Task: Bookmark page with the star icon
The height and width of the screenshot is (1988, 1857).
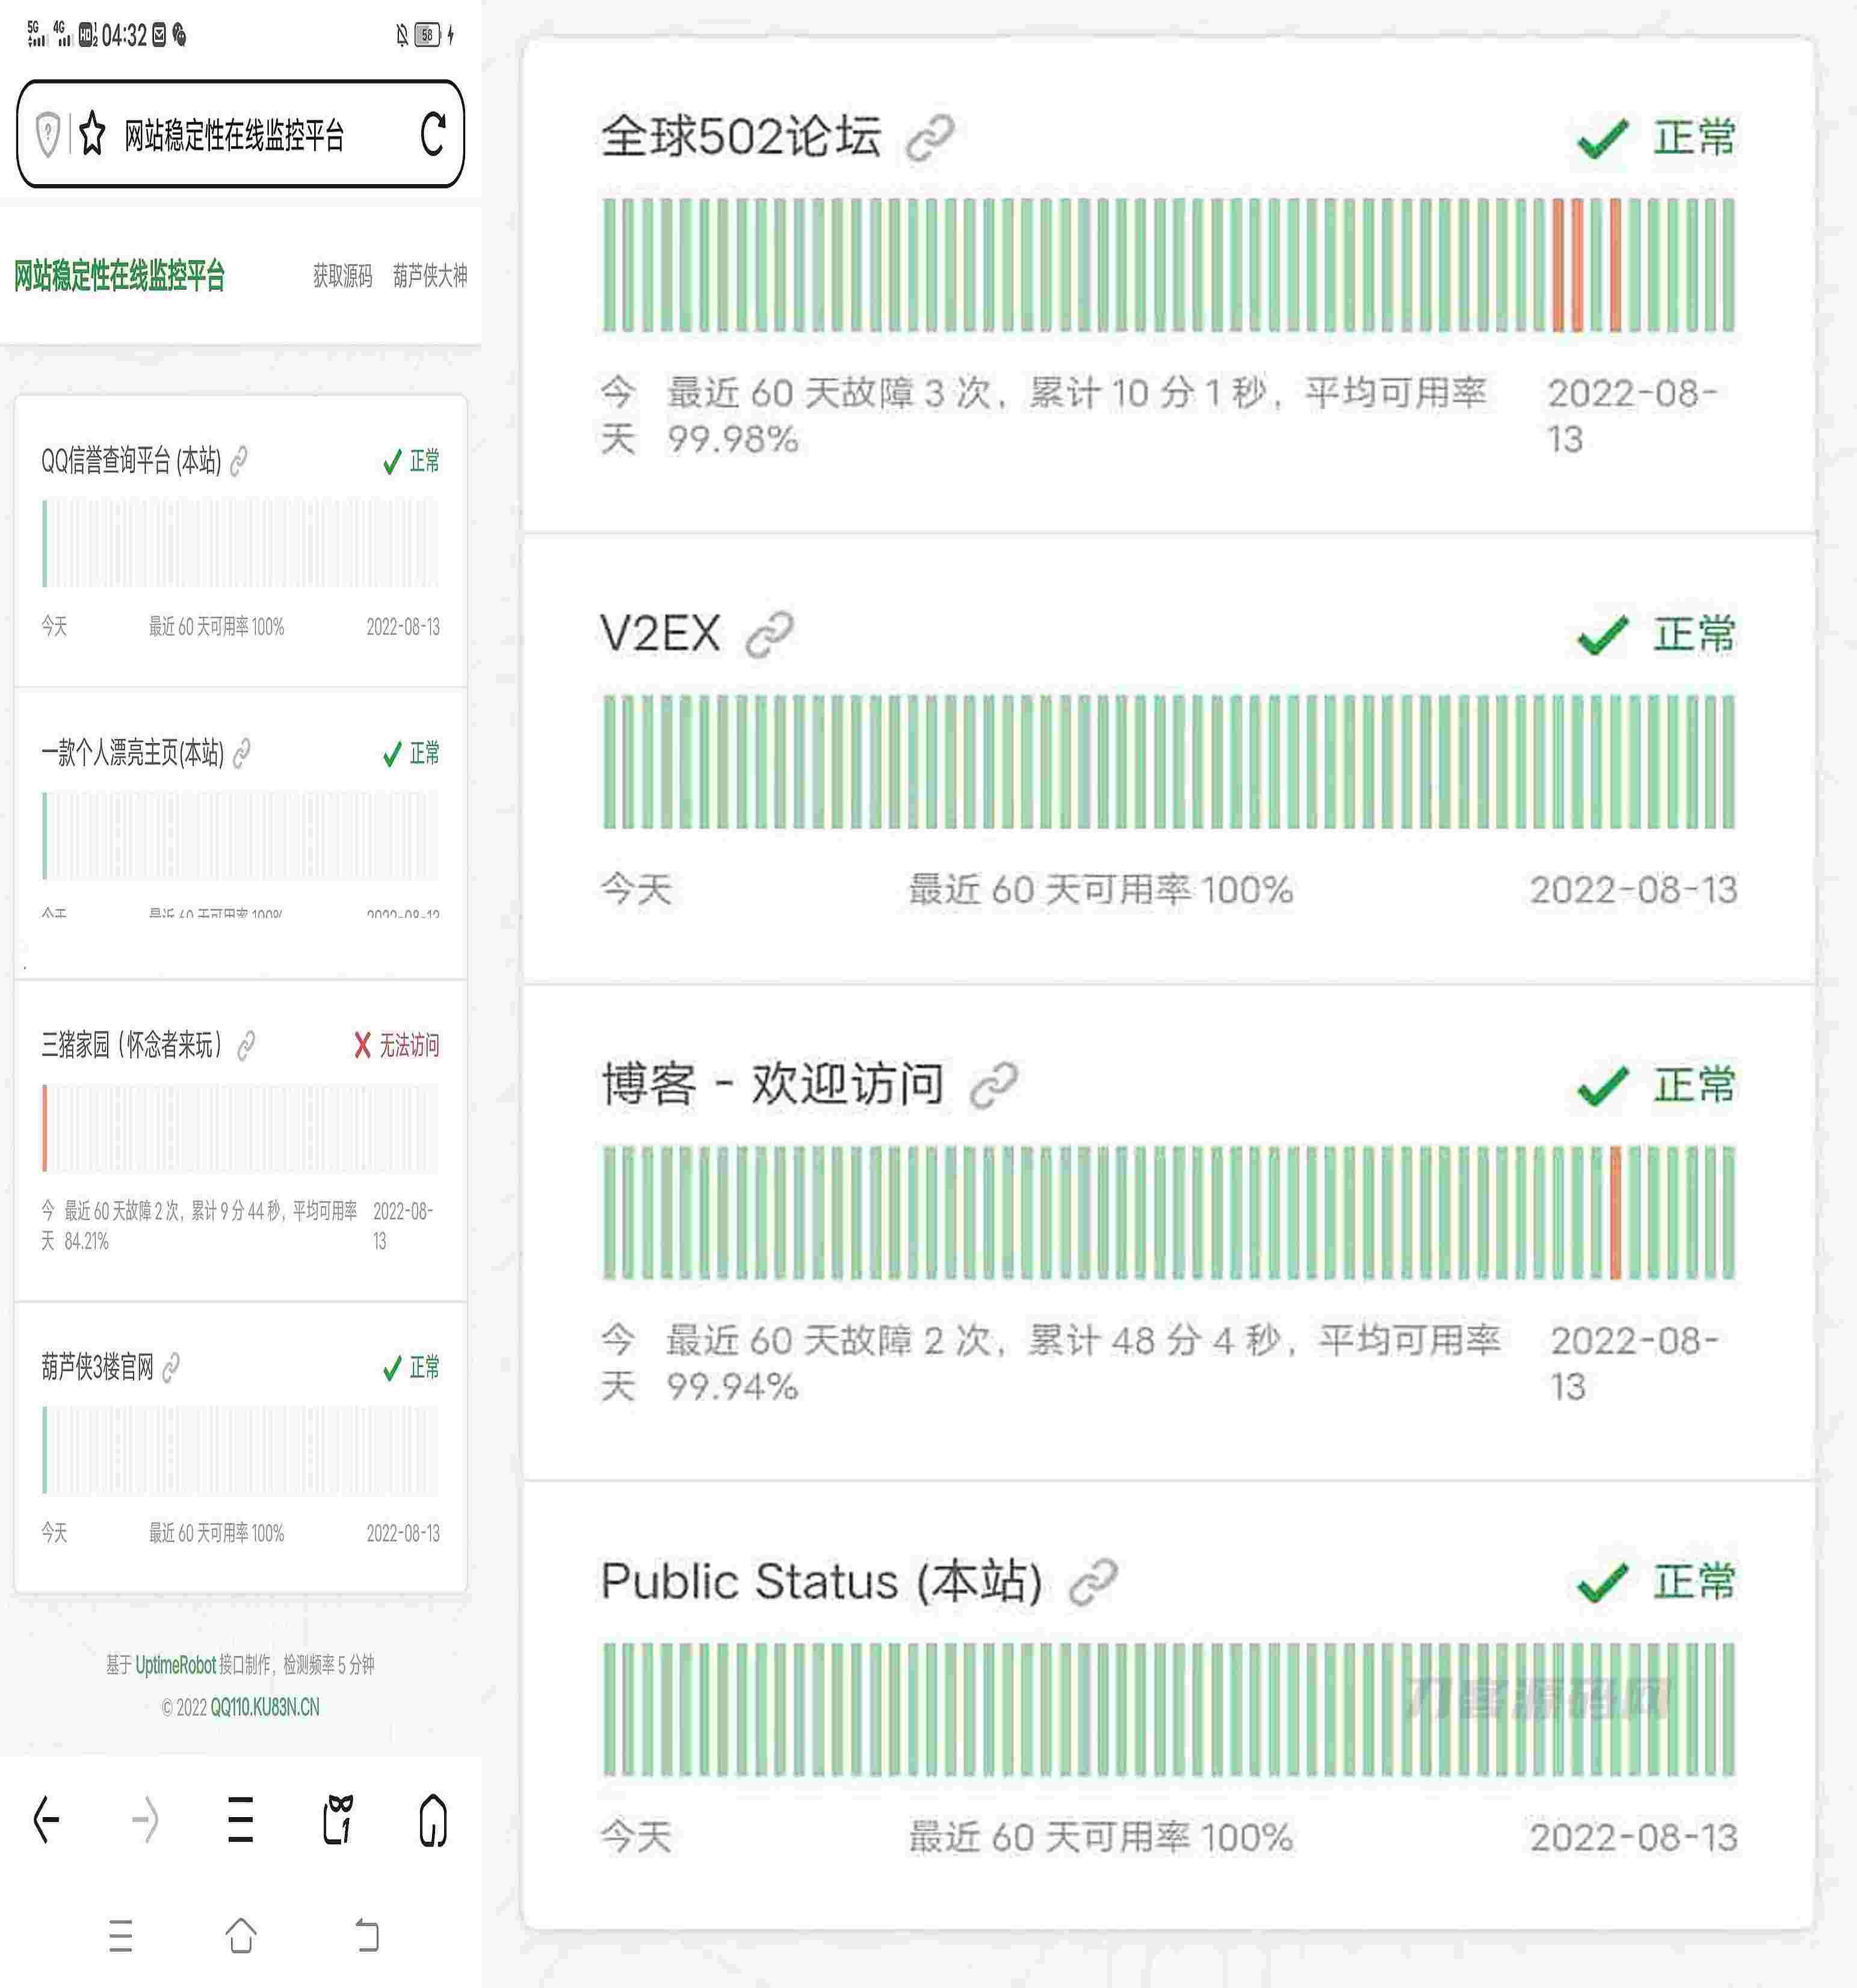Action: tap(92, 134)
